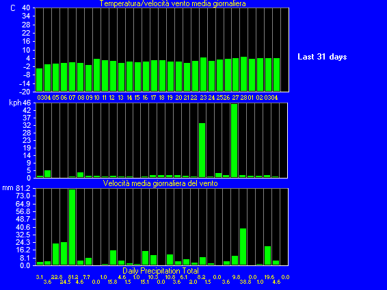The height and width of the screenshot is (290, 387).
Task: Click the 'Last 31 days' label
Action: pos(322,57)
